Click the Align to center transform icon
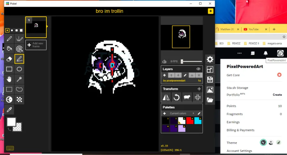 pos(197,97)
